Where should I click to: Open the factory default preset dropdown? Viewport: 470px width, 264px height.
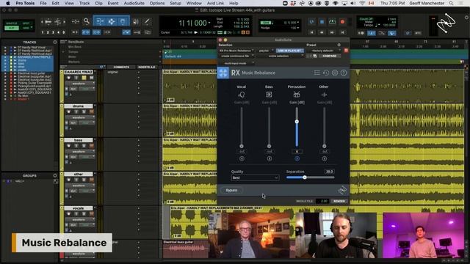point(325,51)
